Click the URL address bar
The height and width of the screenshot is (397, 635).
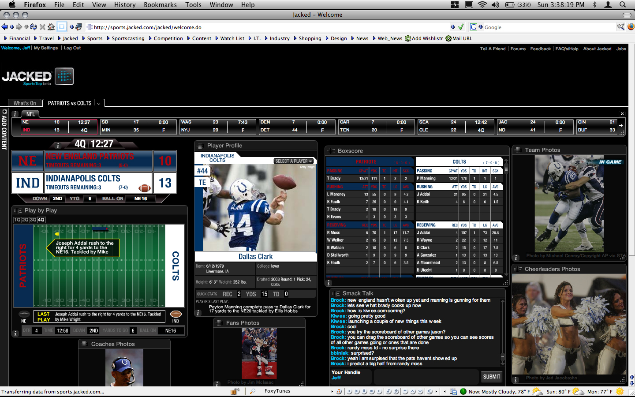point(271,27)
